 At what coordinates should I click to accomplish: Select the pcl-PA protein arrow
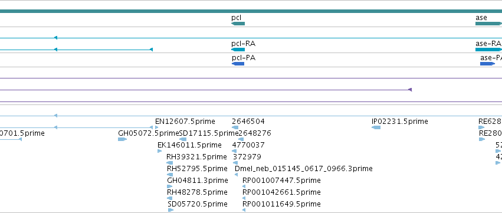pos(238,64)
